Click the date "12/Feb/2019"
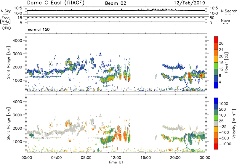This screenshot has width=237, height=164. (190, 3)
